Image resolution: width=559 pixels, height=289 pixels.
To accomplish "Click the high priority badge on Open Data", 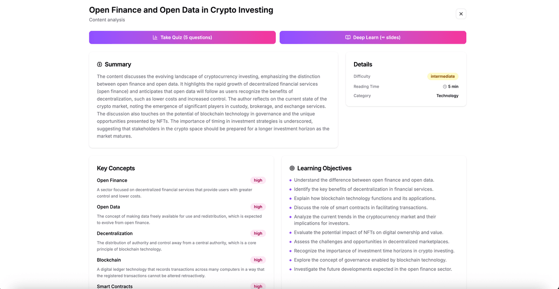I will click(x=258, y=206).
